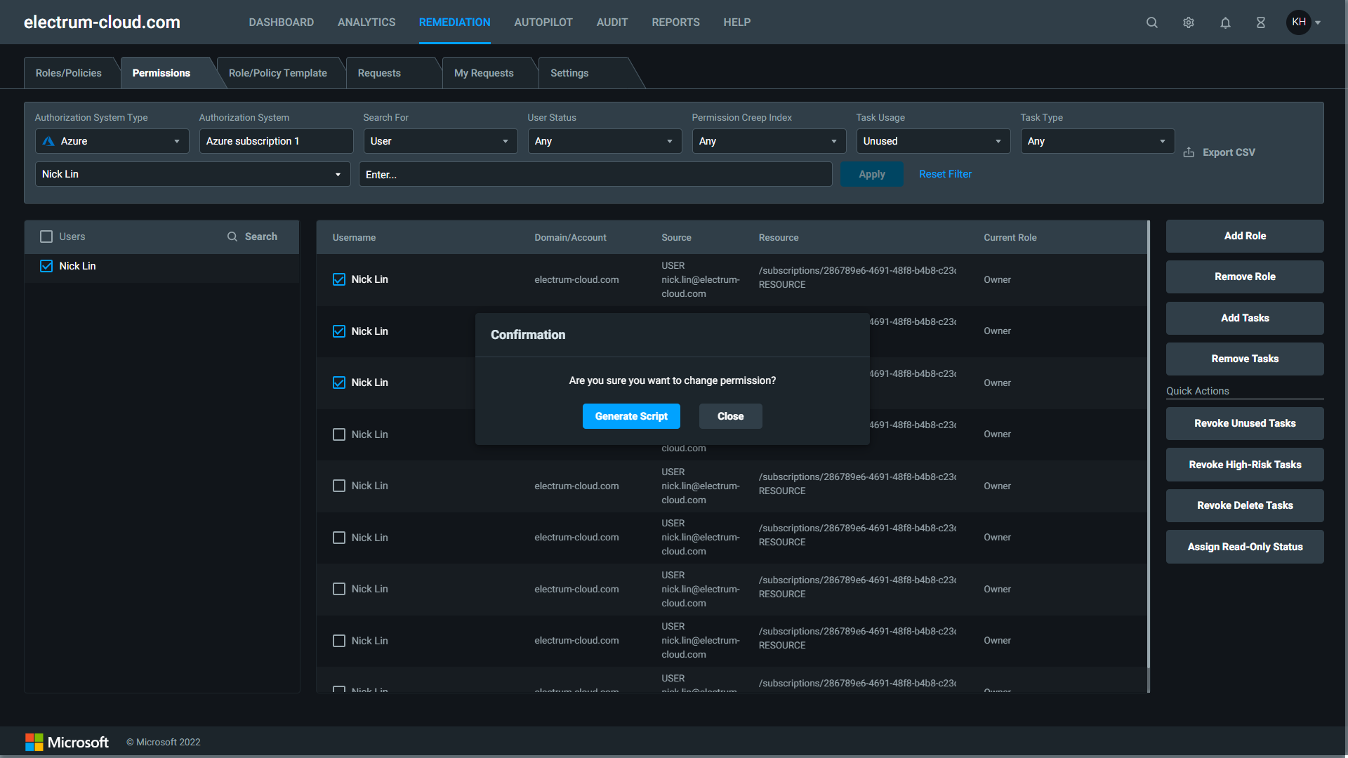Click Revoke Delete Tasks quick action

1245,505
